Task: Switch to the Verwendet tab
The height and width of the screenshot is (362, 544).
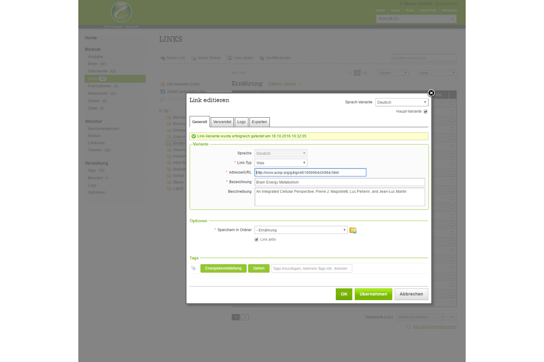Action: tap(222, 122)
